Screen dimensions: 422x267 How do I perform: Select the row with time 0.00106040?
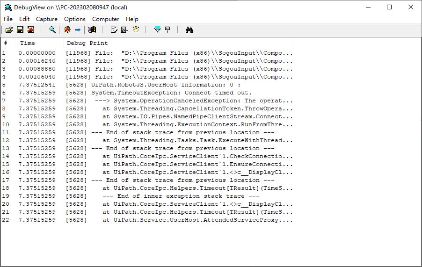[147, 77]
